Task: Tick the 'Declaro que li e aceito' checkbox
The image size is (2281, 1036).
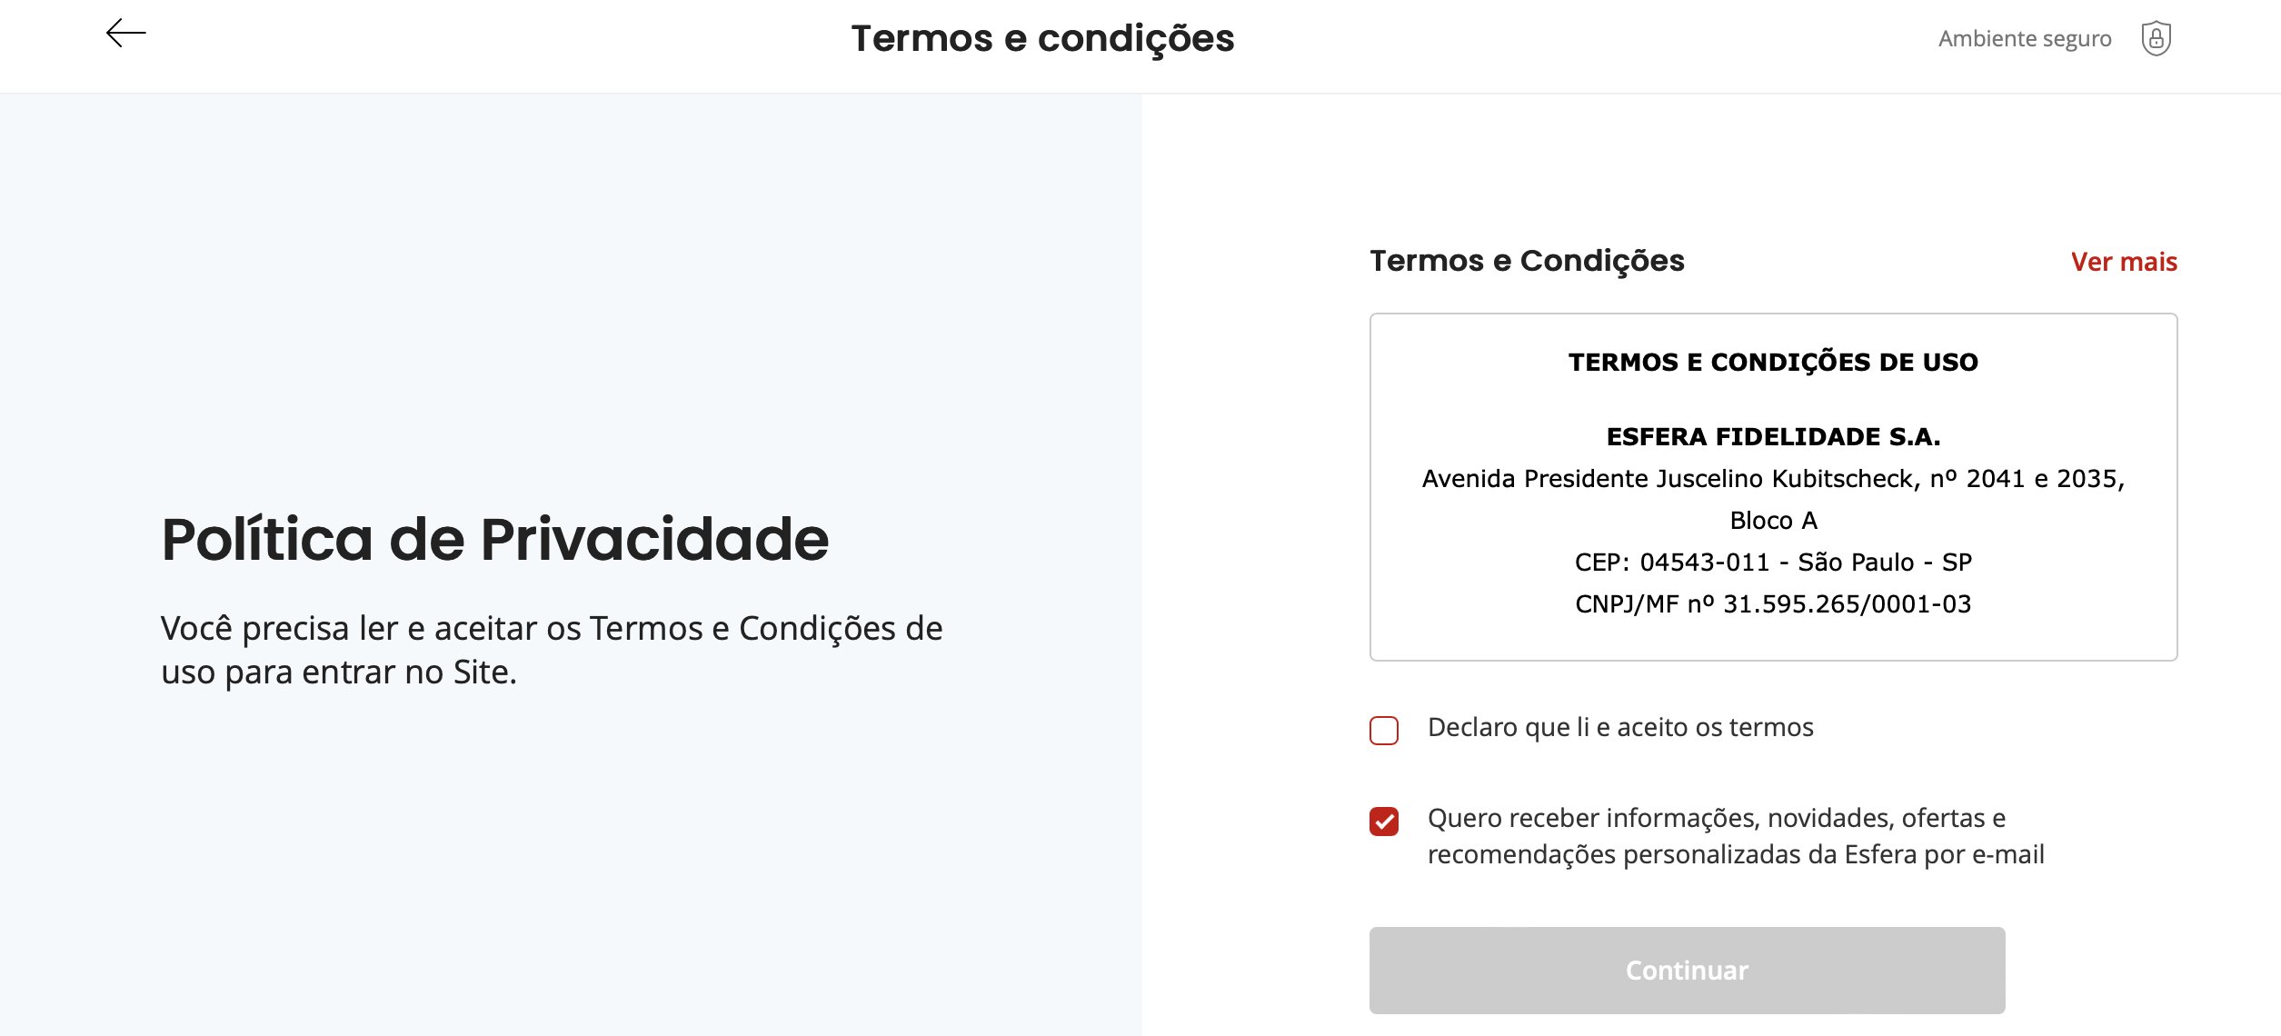Action: pos(1384,730)
